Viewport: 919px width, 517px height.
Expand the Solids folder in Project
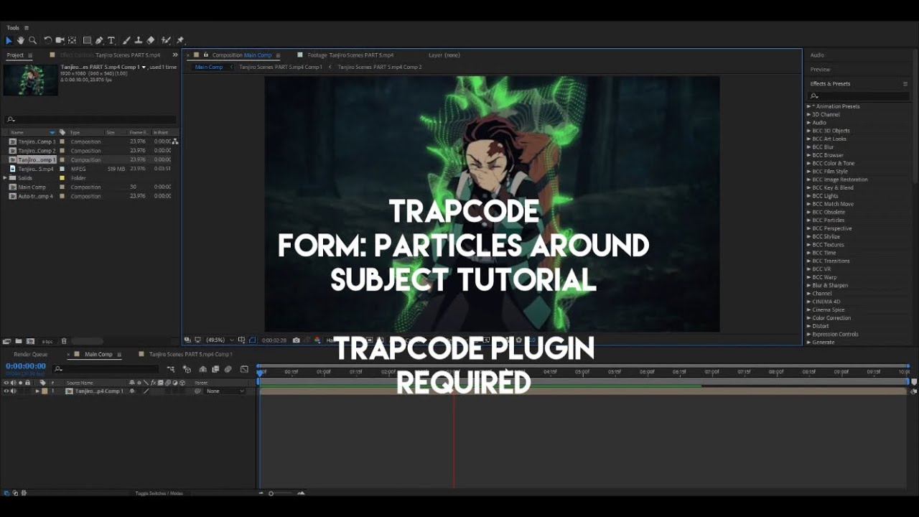6,178
